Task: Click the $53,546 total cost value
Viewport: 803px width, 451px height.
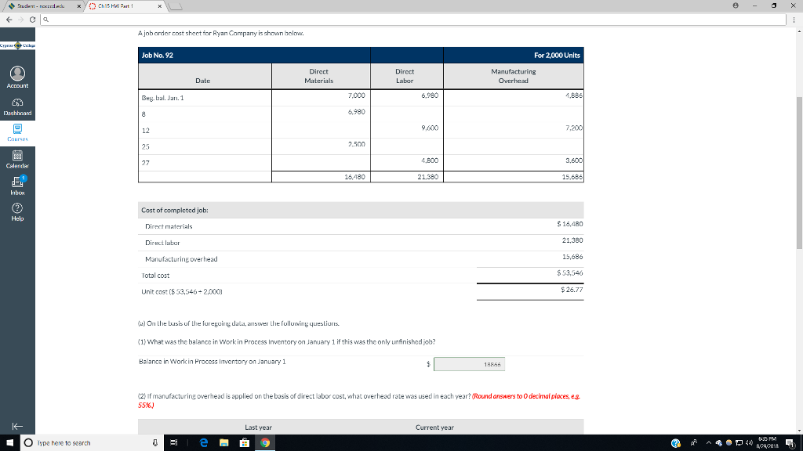Action: pyautogui.click(x=569, y=273)
